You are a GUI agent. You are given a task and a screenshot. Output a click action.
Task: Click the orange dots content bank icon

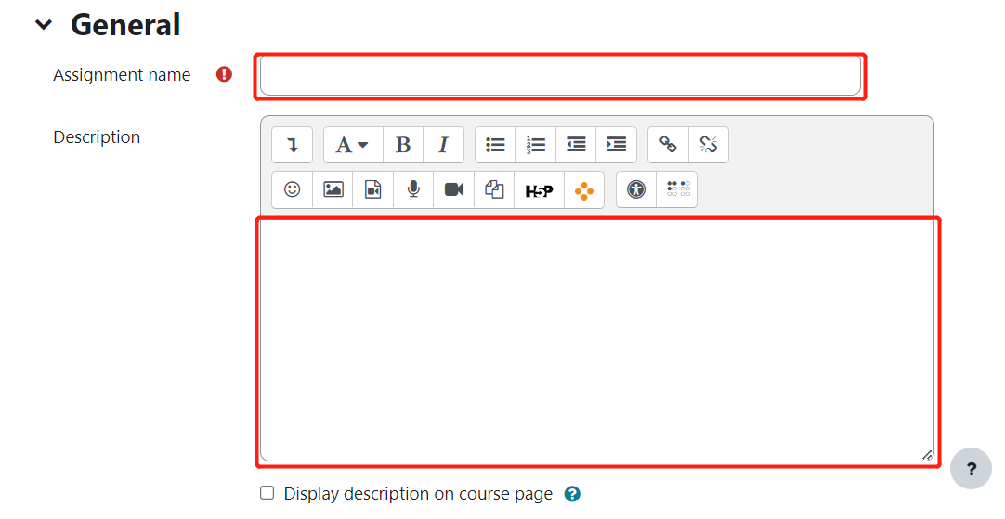pos(584,189)
